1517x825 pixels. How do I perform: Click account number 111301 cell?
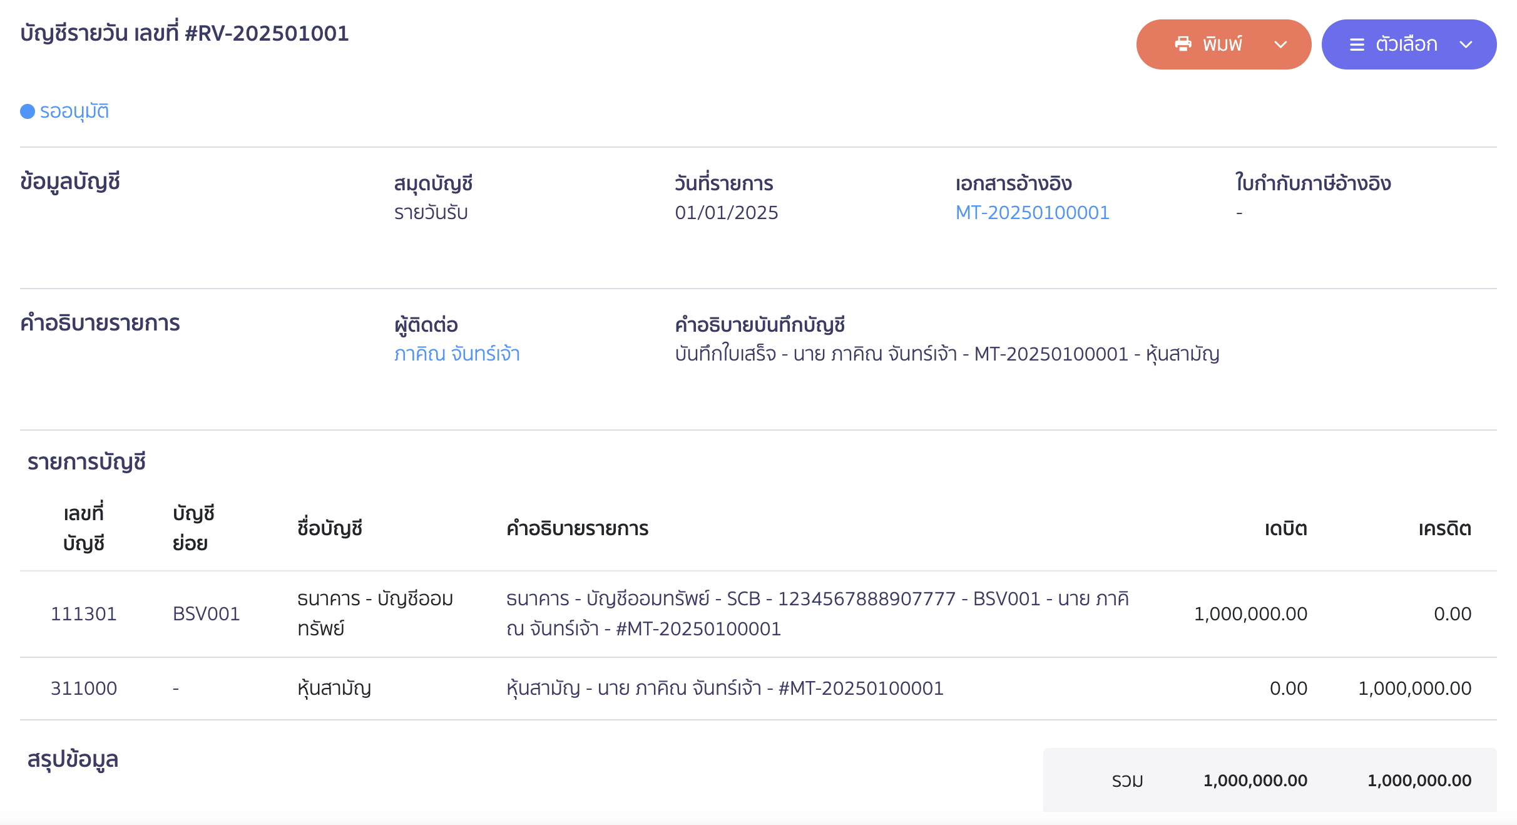click(x=84, y=614)
